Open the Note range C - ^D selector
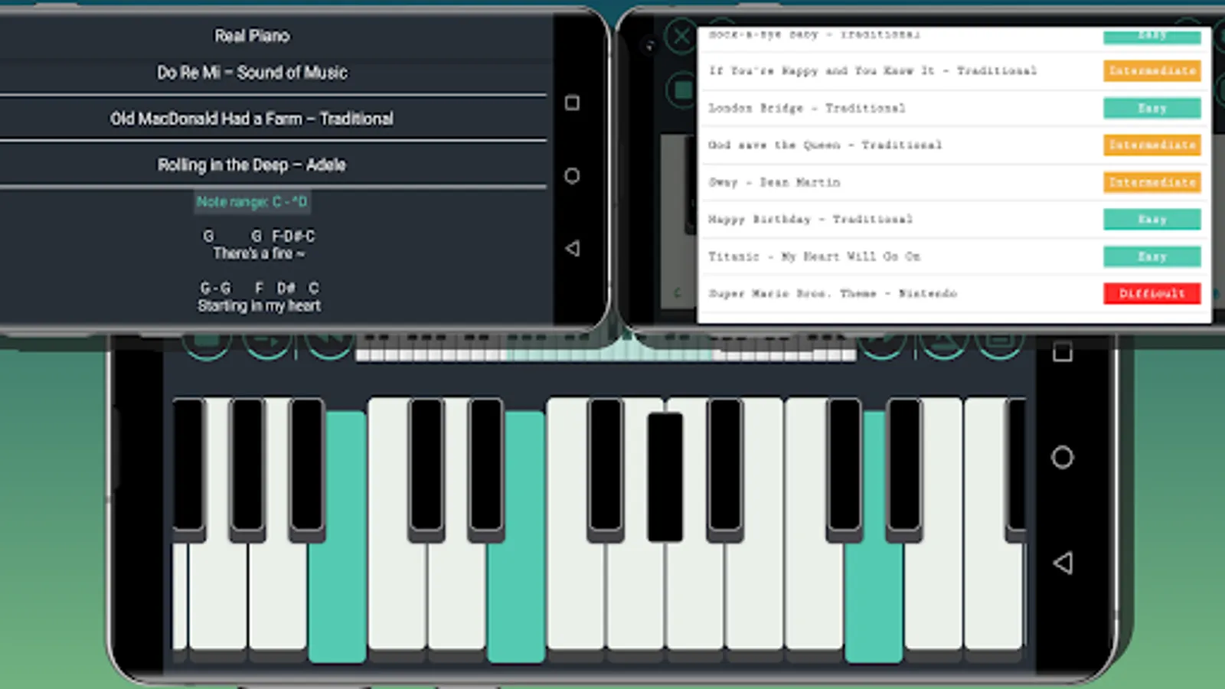1225x689 pixels. coord(253,201)
